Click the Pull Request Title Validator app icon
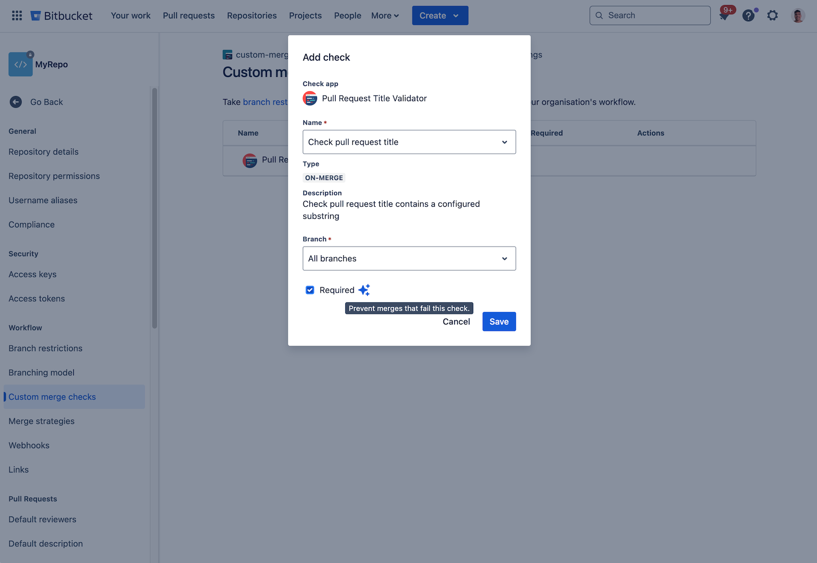Image resolution: width=817 pixels, height=563 pixels. (x=310, y=99)
